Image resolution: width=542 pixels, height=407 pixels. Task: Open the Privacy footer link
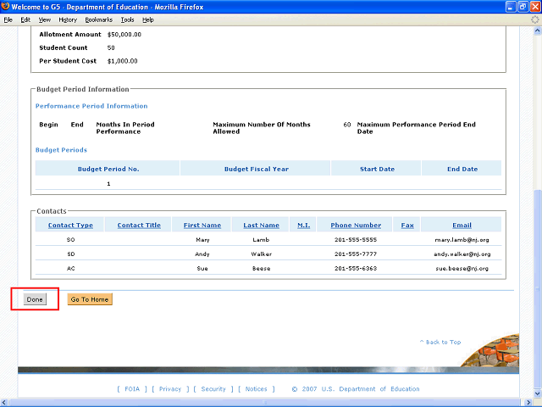pos(170,389)
